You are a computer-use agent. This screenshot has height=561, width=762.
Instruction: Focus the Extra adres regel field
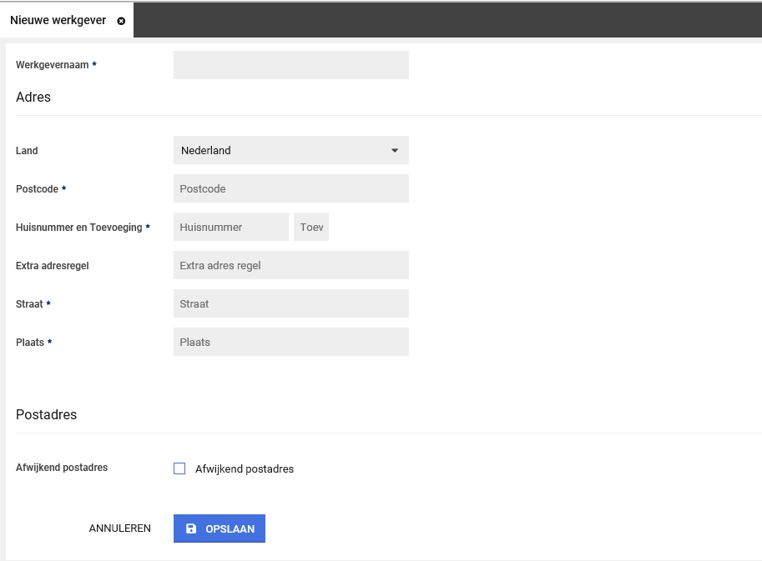point(290,265)
